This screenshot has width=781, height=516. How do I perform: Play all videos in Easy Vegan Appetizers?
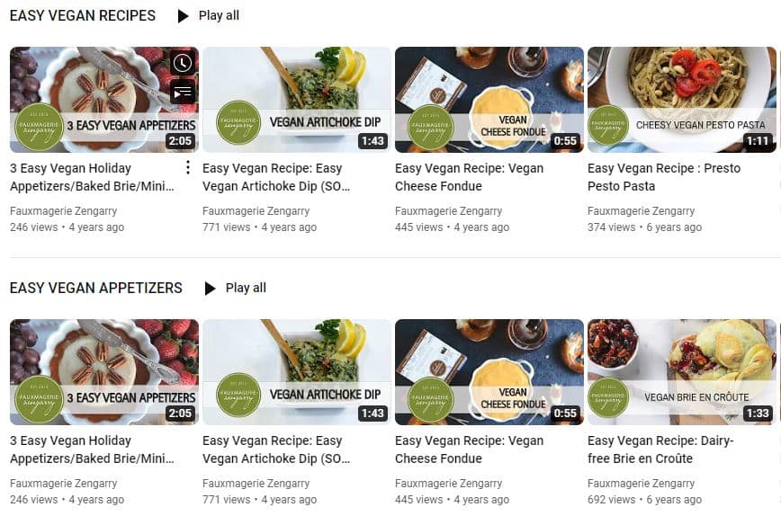coord(235,289)
